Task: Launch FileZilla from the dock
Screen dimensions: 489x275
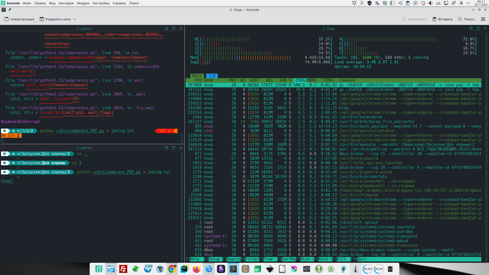Action: point(123,269)
